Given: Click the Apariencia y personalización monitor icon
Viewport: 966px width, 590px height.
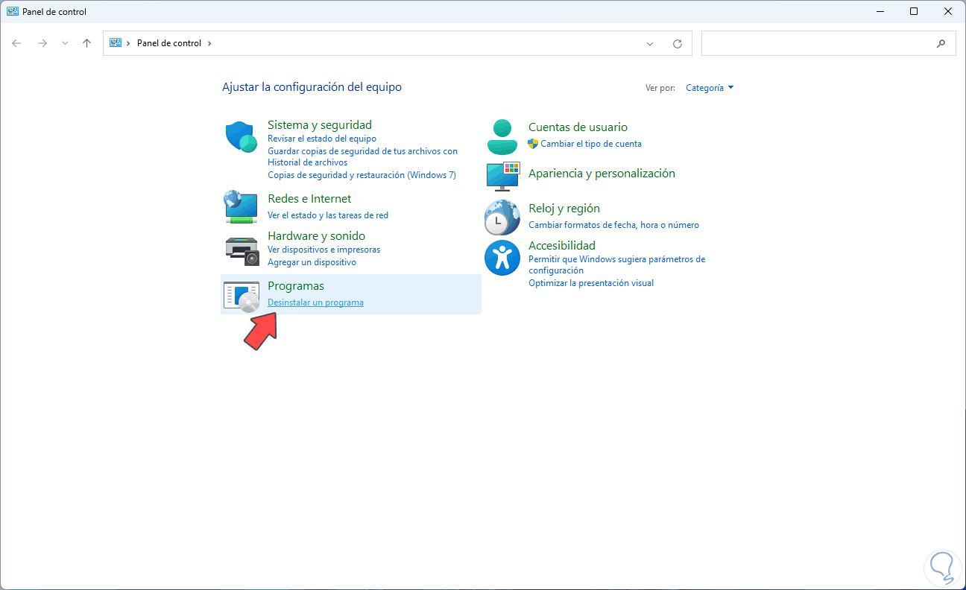Looking at the screenshot, I should click(x=502, y=176).
